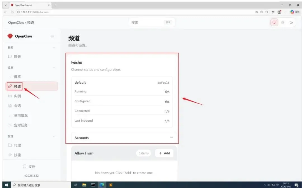This screenshot has width=302, height=188.
Task: Show hidden system tray icons
Action: pyautogui.click(x=265, y=185)
